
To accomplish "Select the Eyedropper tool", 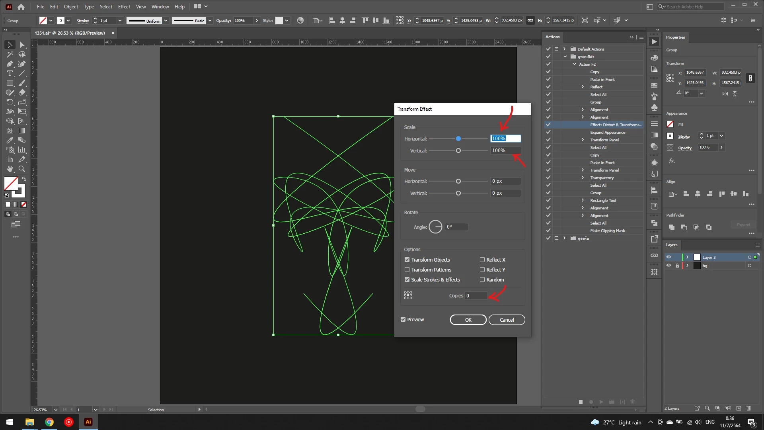I will (x=10, y=140).
